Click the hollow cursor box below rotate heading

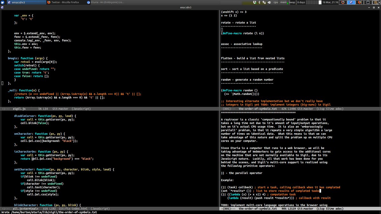tap(222, 30)
